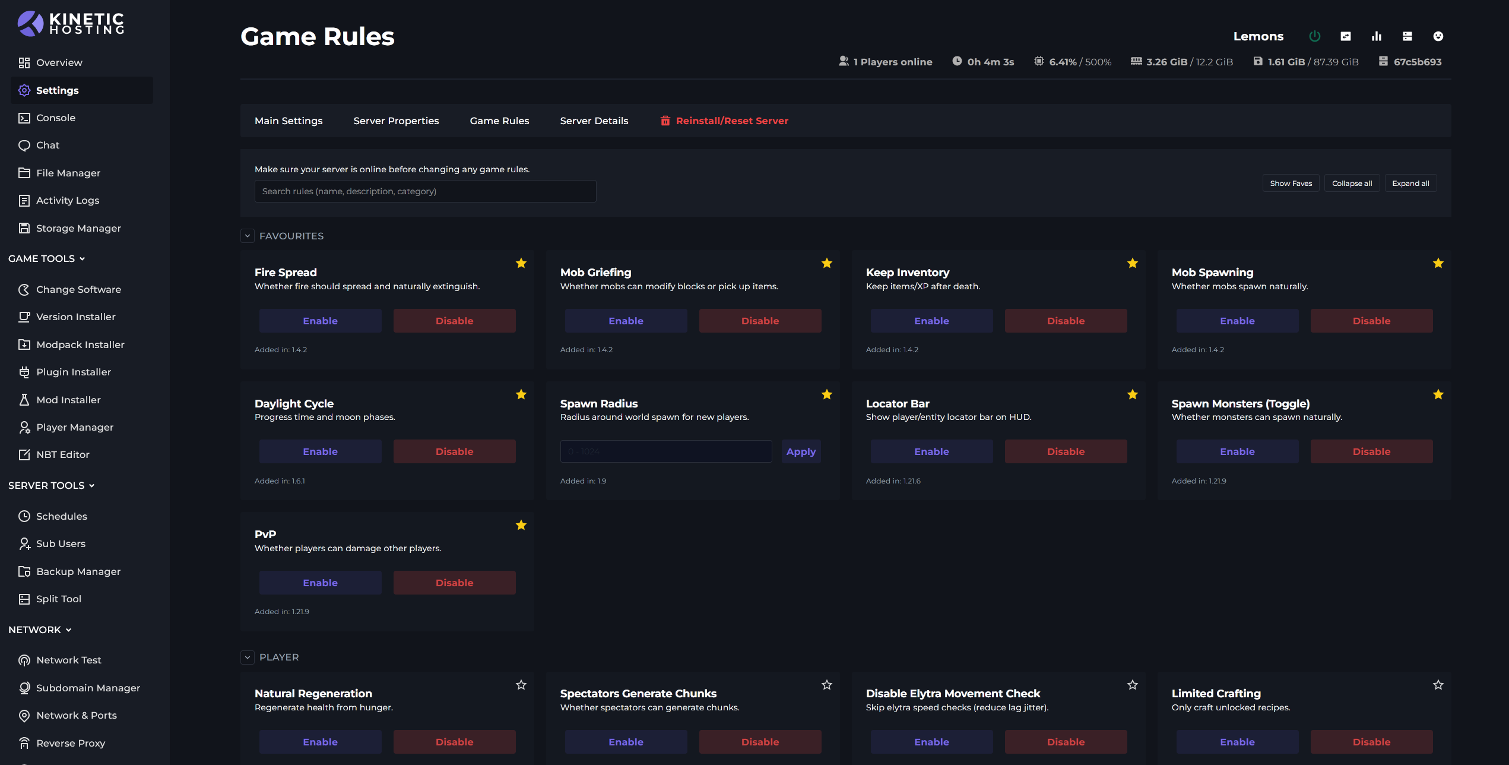Switch to the Server Properties tab

pyautogui.click(x=396, y=121)
